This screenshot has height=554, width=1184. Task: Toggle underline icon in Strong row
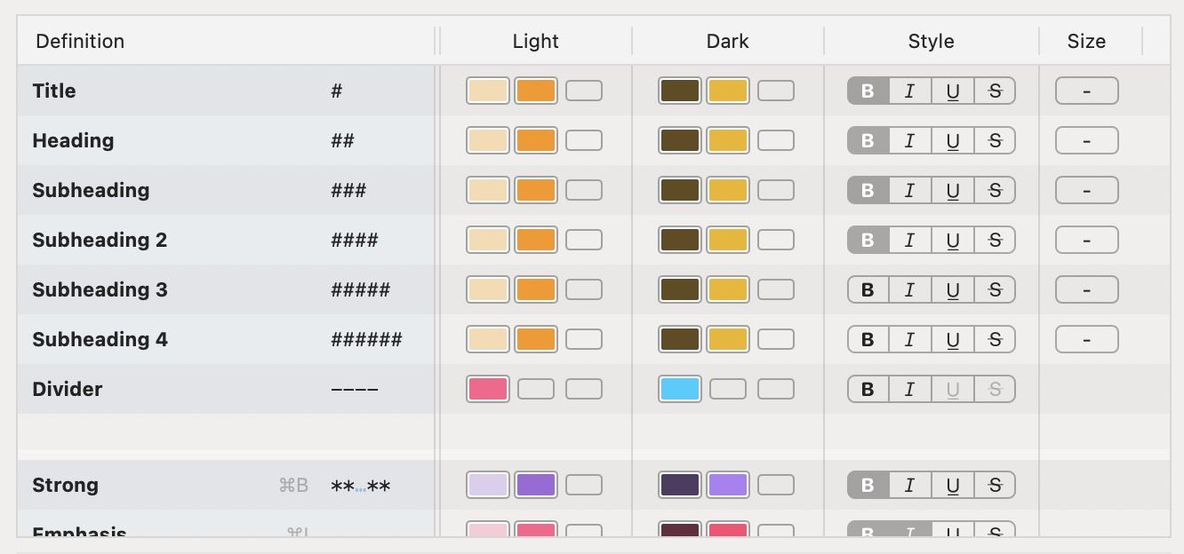pos(953,485)
